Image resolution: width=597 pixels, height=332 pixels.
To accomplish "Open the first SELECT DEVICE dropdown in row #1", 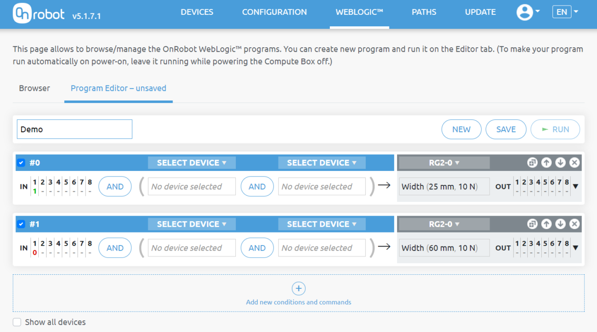I will tap(192, 224).
